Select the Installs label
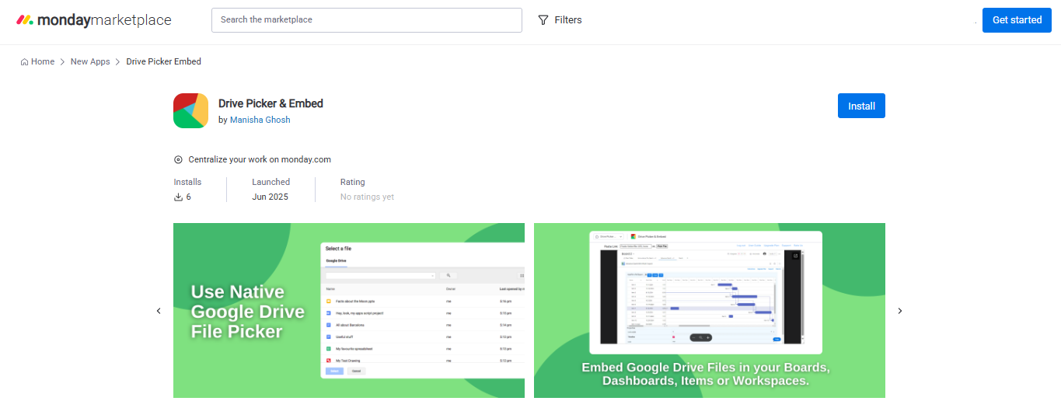 pyautogui.click(x=187, y=182)
